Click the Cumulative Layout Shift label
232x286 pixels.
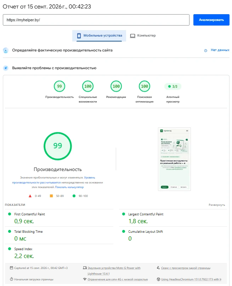pos(146,232)
